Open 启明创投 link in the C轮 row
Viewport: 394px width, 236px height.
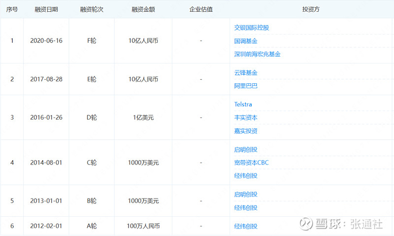coord(246,150)
